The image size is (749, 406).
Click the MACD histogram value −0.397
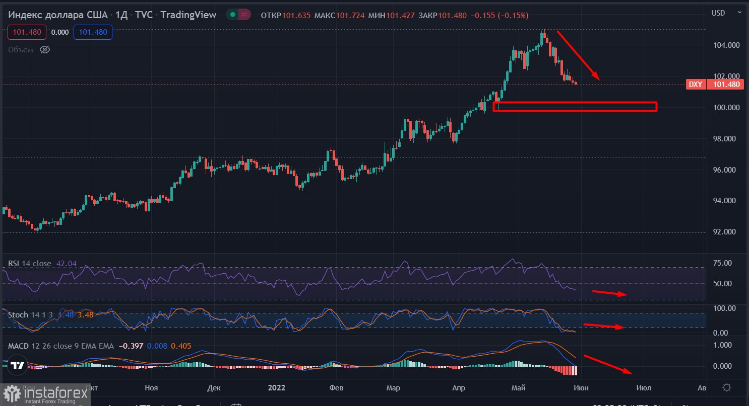coord(131,346)
